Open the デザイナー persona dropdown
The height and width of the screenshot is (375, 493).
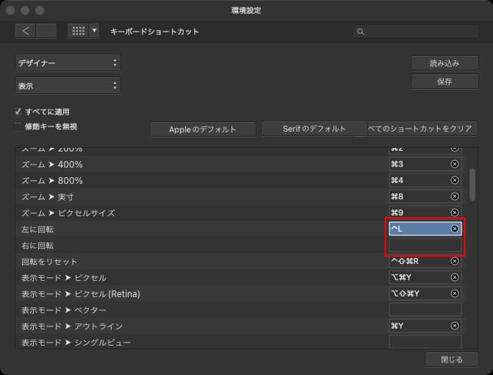coord(67,63)
